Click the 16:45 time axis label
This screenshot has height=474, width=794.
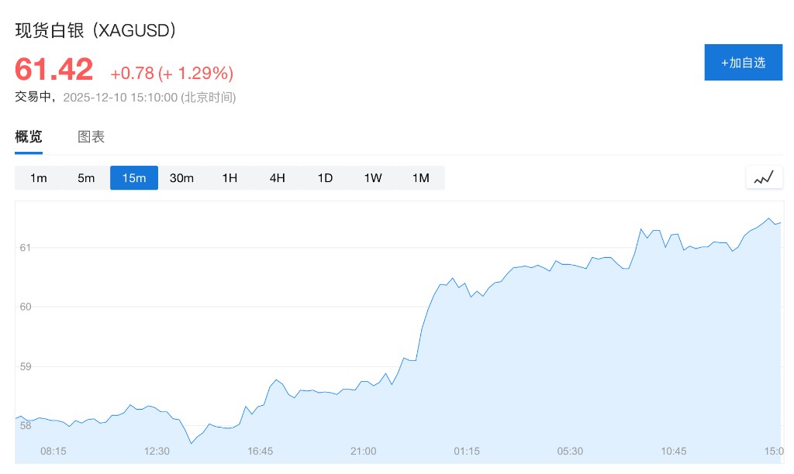[260, 451]
